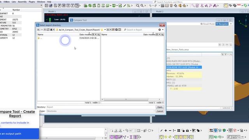Image resolution: width=249 pixels, height=140 pixels.
Task: Close the left database panel
Action: click(x=42, y=5)
